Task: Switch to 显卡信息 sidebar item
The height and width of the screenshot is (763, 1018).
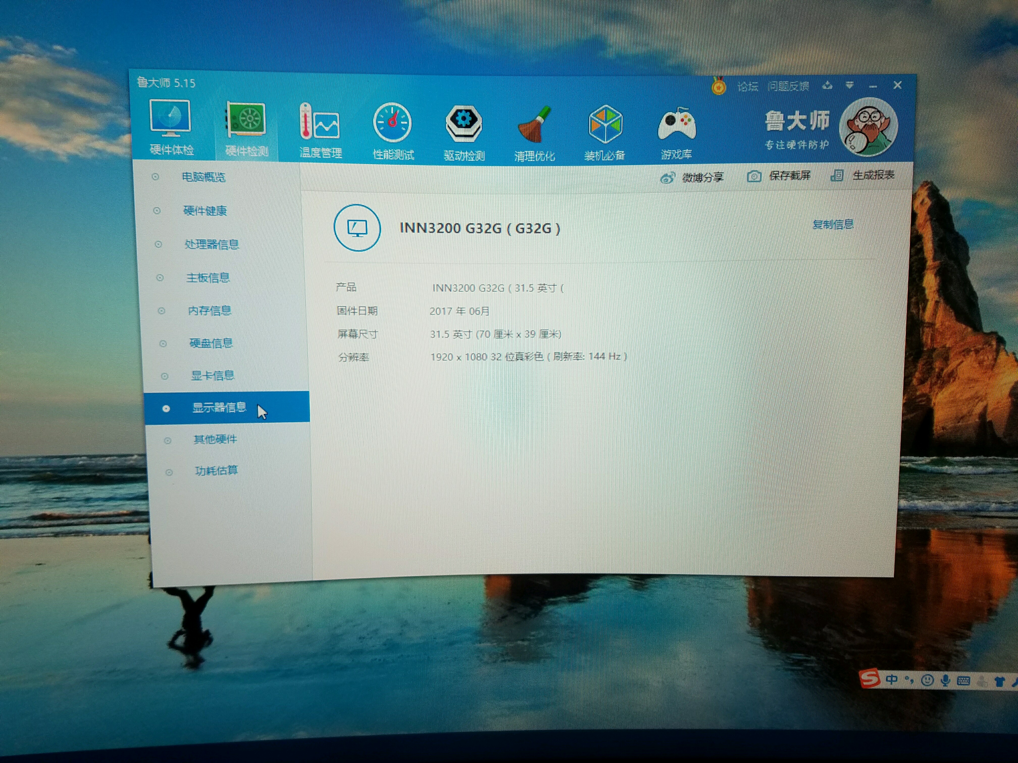Action: pos(213,376)
